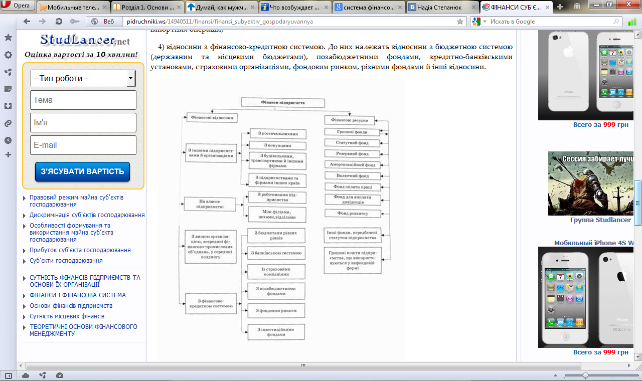Click the search magnifier icon
The width and height of the screenshot is (642, 381).
(616, 22)
